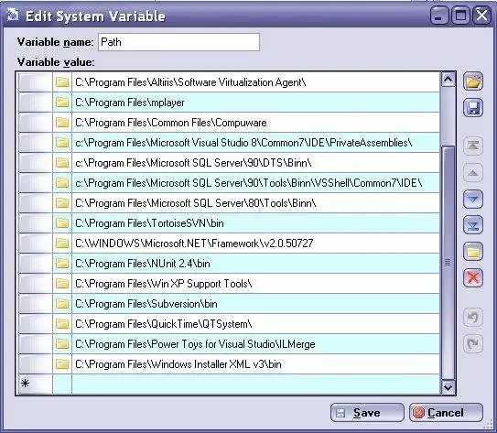
Task: Select Visual Studio 8 PrivateAssemblies path
Action: click(x=255, y=143)
